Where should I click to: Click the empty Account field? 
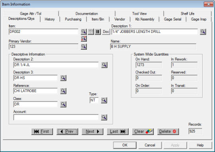(x=56, y=117)
